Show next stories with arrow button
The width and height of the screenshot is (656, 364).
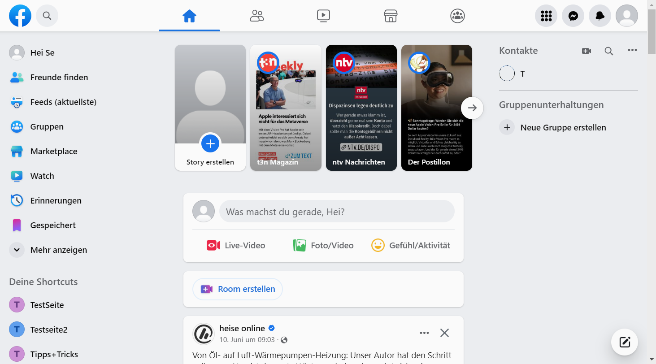pos(472,108)
